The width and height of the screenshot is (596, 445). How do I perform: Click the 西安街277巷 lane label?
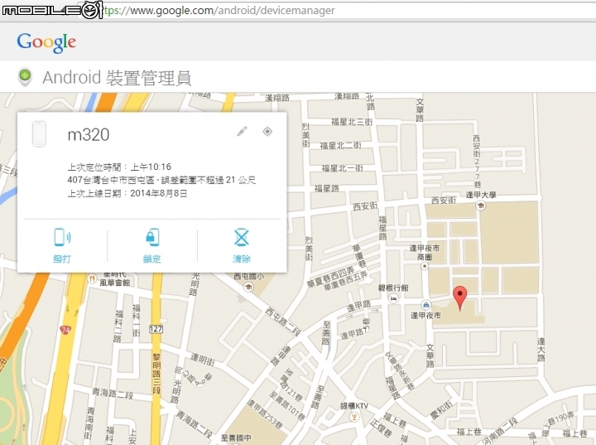pyautogui.click(x=477, y=162)
